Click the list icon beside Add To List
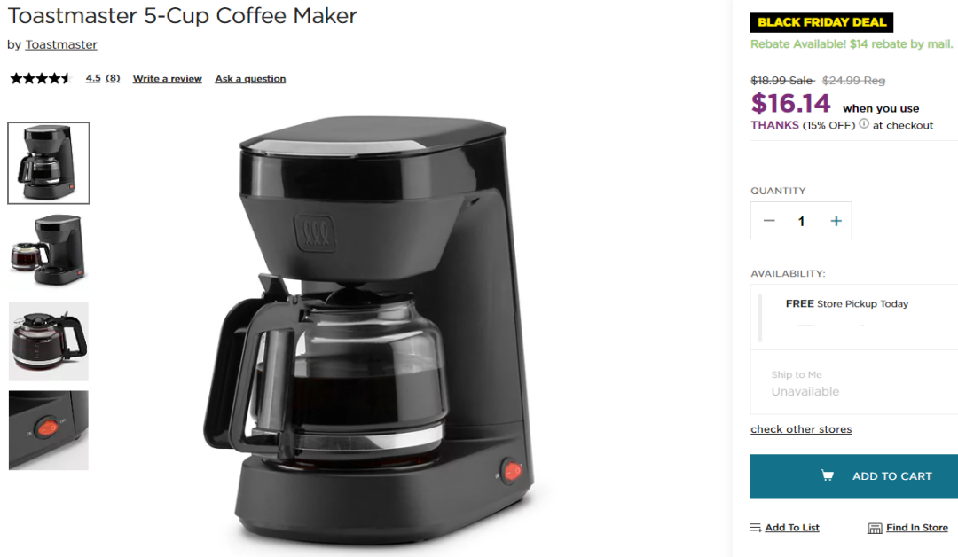Screen dimensions: 958x557 [756, 528]
